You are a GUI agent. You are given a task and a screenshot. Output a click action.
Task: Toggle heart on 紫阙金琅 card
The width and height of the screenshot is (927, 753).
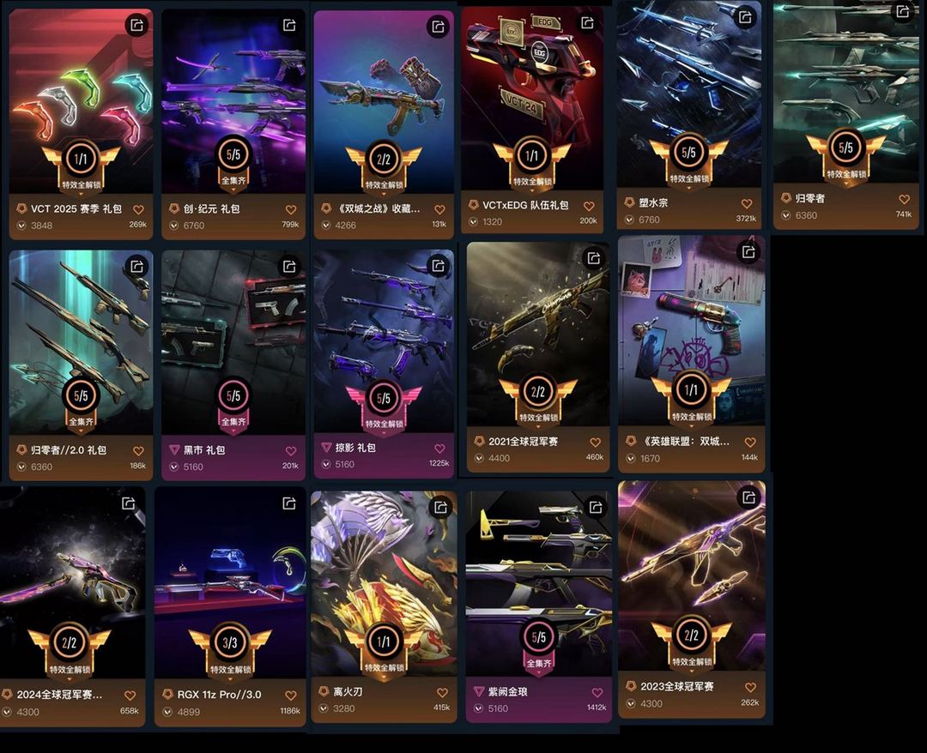(597, 693)
